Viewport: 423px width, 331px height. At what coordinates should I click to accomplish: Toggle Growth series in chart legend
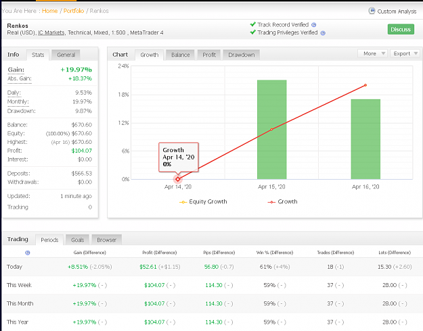[282, 202]
